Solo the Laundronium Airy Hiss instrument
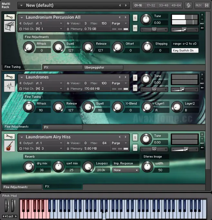The image size is (212, 220). click(x=135, y=137)
